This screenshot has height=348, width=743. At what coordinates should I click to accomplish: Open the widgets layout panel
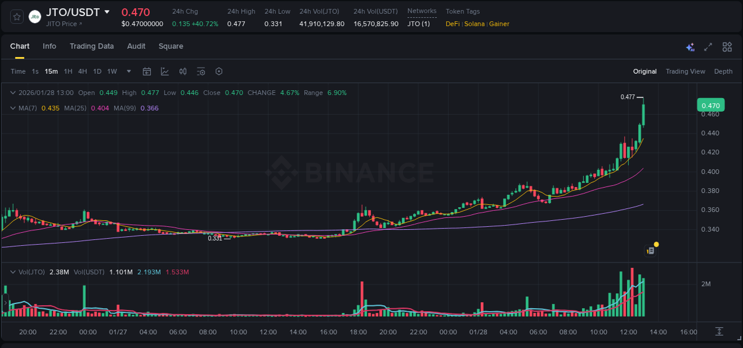click(726, 46)
